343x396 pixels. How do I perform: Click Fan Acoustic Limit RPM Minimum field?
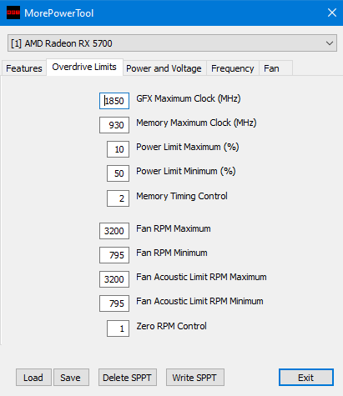pyautogui.click(x=114, y=303)
